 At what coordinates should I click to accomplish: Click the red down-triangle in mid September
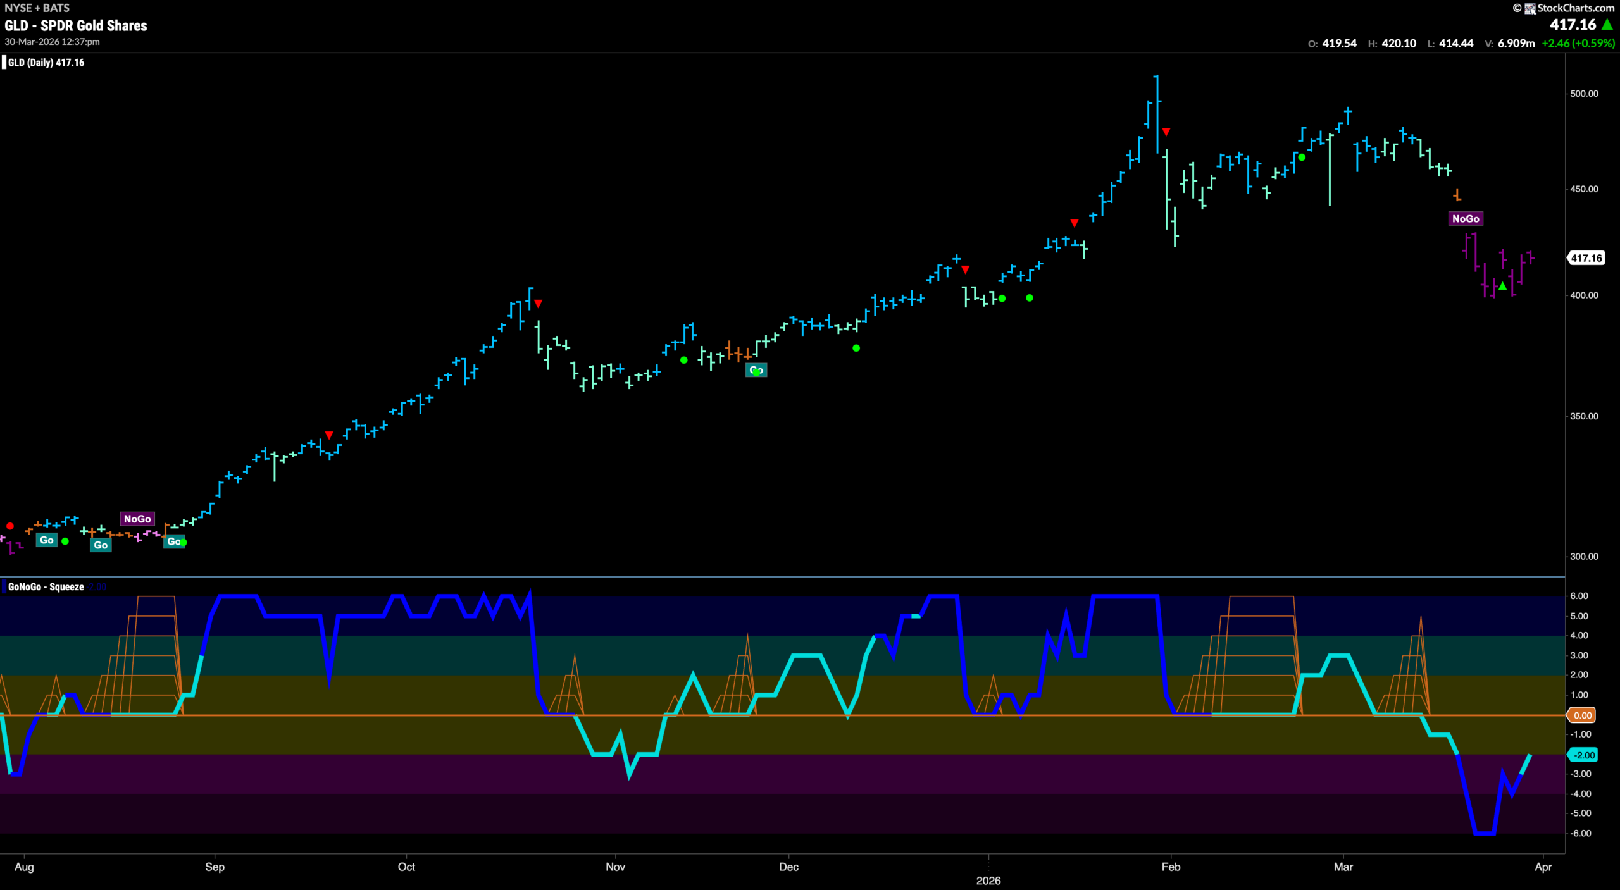tap(329, 435)
